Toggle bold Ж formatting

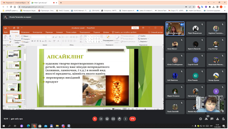32,41
